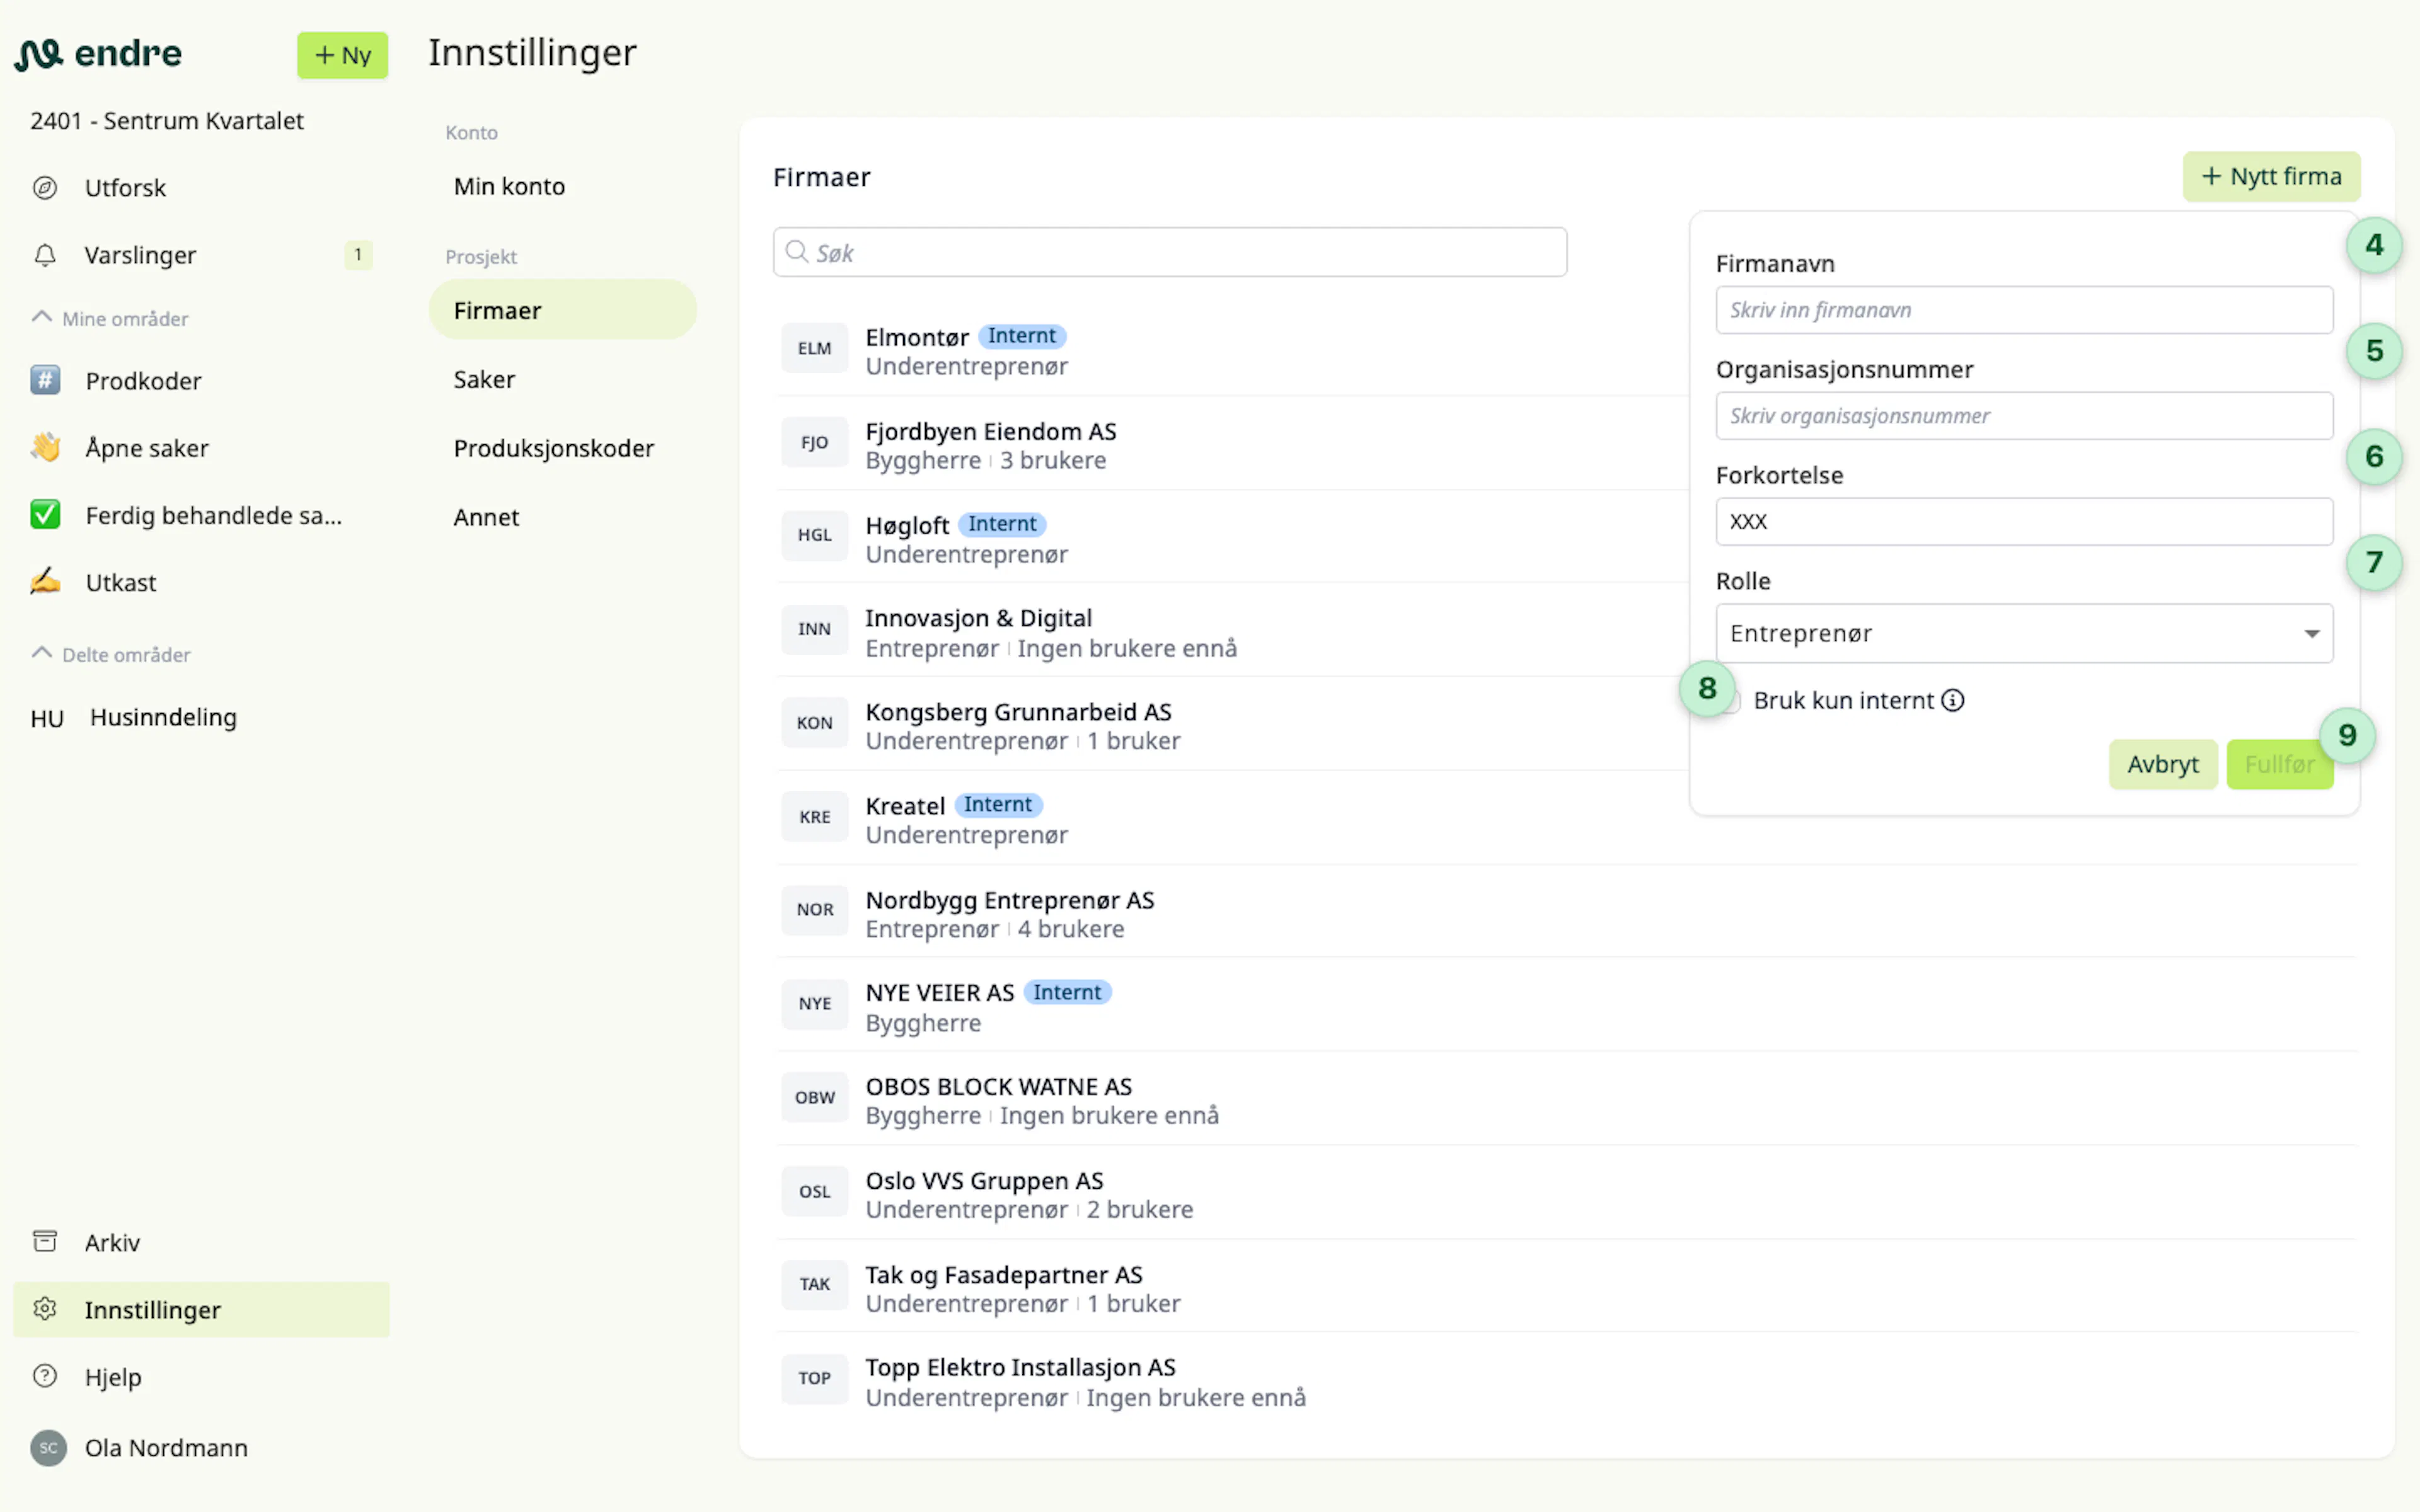
Task: Click the Prodkoder hash icon
Action: click(x=45, y=380)
